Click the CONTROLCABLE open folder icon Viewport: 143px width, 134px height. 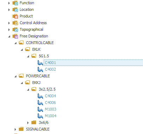coord(21,43)
